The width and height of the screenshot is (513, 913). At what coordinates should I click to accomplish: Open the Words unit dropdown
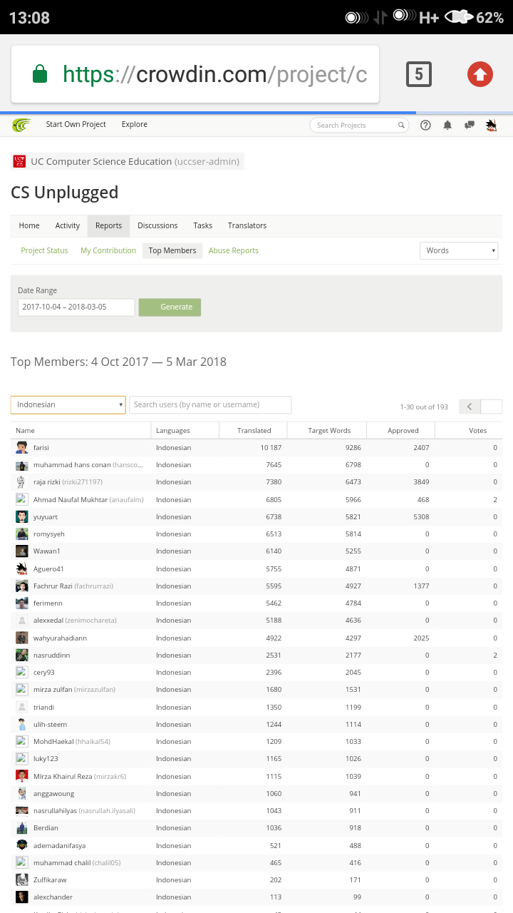[x=459, y=250]
